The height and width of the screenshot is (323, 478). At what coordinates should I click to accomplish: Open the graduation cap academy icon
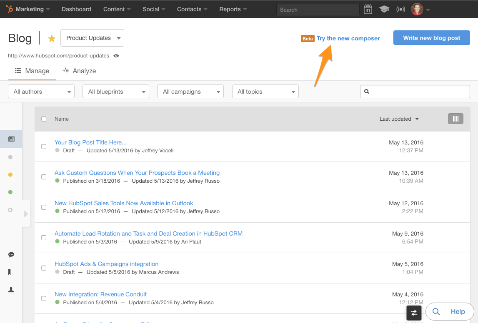tap(384, 10)
